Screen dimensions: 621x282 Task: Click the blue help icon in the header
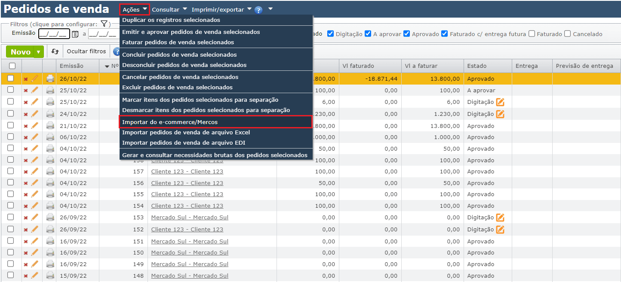(258, 9)
